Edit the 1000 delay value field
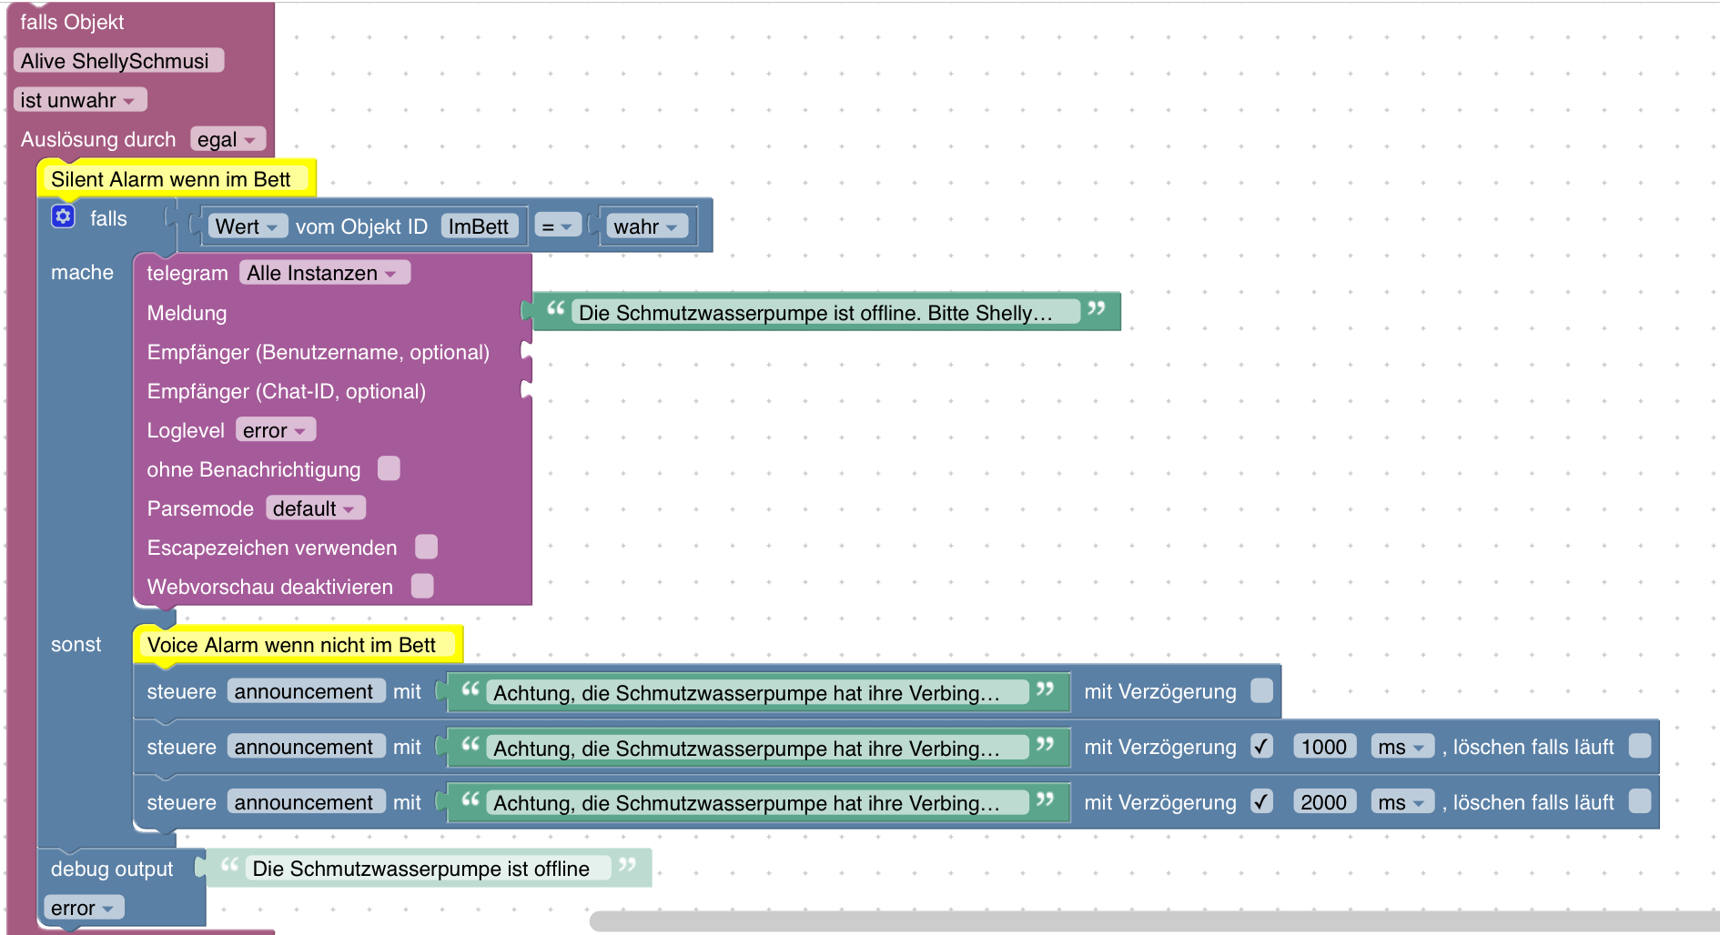 point(1324,747)
